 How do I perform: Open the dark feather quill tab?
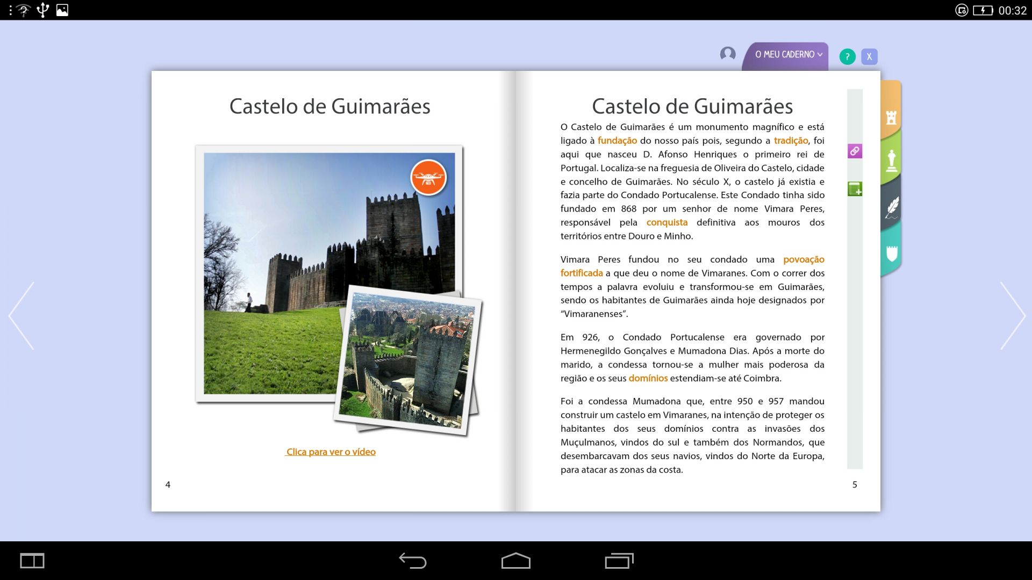click(891, 207)
